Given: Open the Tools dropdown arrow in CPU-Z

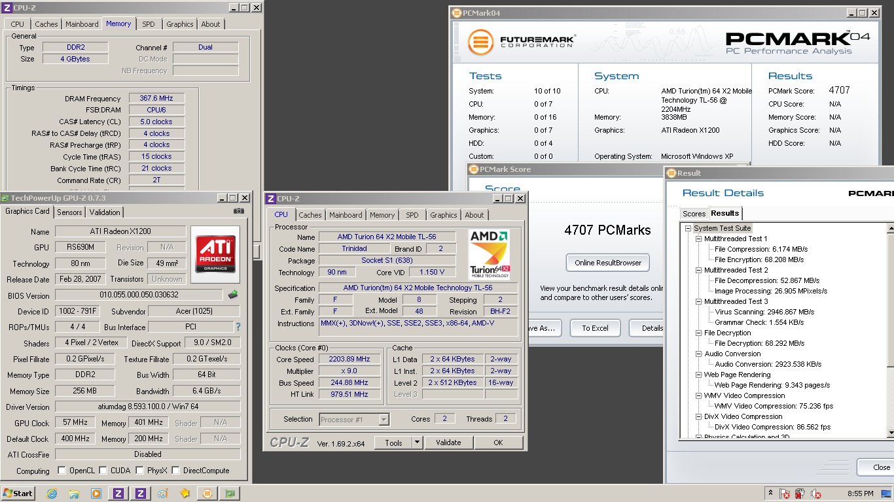Looking at the screenshot, I should coord(418,443).
